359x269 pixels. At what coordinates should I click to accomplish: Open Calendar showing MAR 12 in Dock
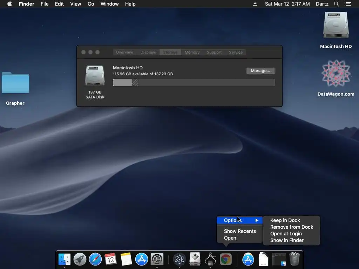pos(110,259)
